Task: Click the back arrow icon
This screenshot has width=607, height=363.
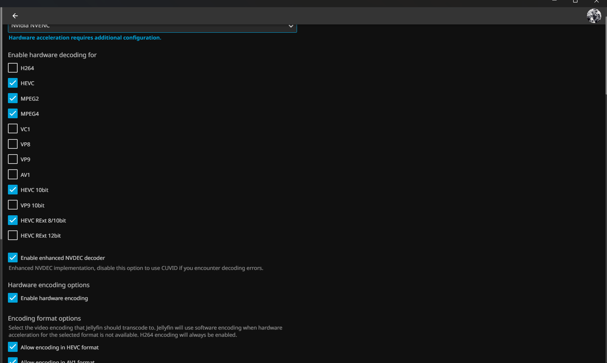Action: (x=15, y=16)
